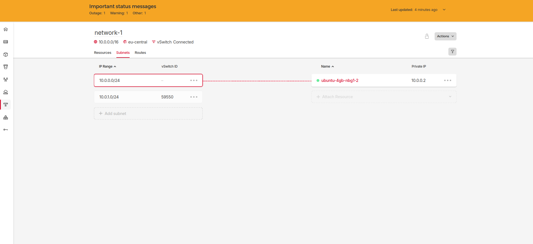Open the key icon security section

6,130
